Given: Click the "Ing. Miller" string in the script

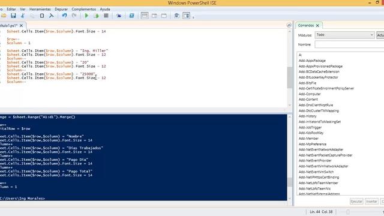Looking at the screenshot, I should pos(94,50).
